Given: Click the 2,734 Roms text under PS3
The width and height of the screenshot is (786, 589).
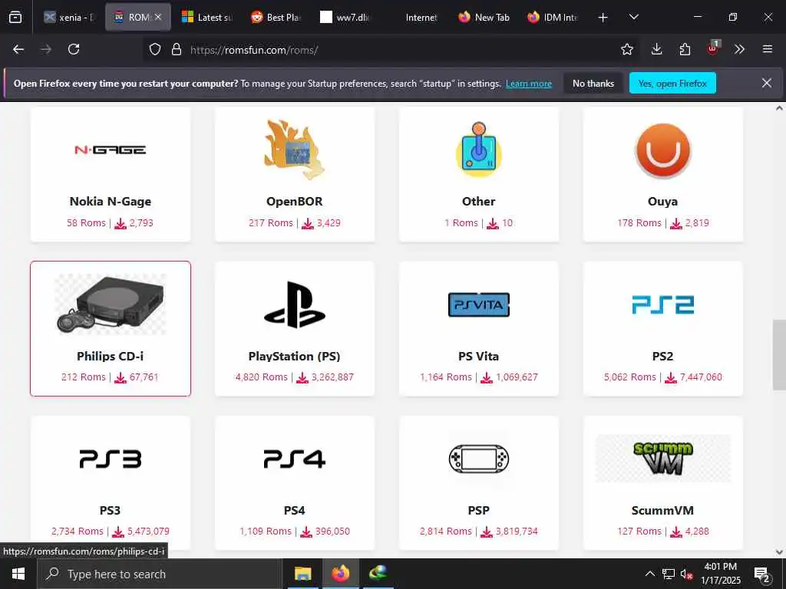Looking at the screenshot, I should (x=78, y=531).
